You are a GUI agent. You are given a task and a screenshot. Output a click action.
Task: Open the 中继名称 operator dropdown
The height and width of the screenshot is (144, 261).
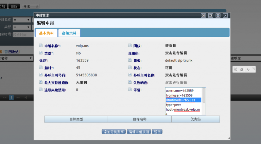(x=23, y=20)
